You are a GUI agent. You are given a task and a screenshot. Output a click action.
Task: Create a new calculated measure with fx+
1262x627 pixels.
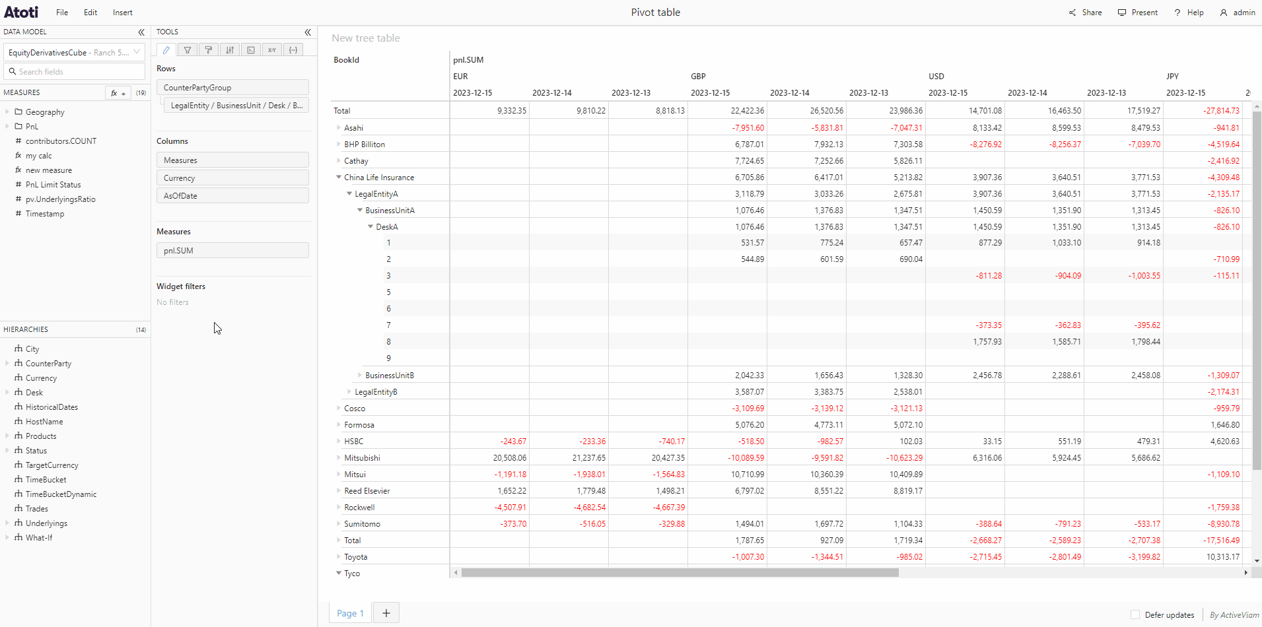[118, 93]
